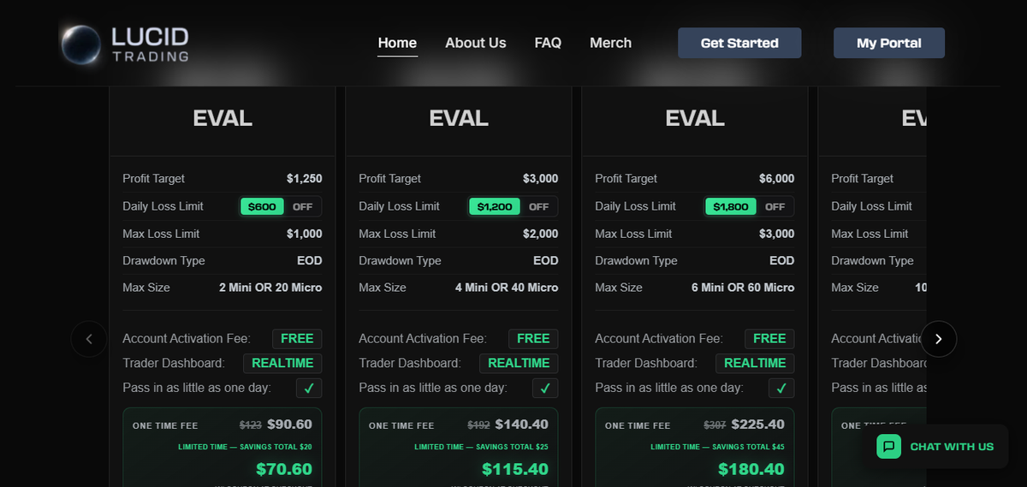Click the 6 Mini OR 60 Micro value
This screenshot has height=487, width=1027.
pos(743,288)
